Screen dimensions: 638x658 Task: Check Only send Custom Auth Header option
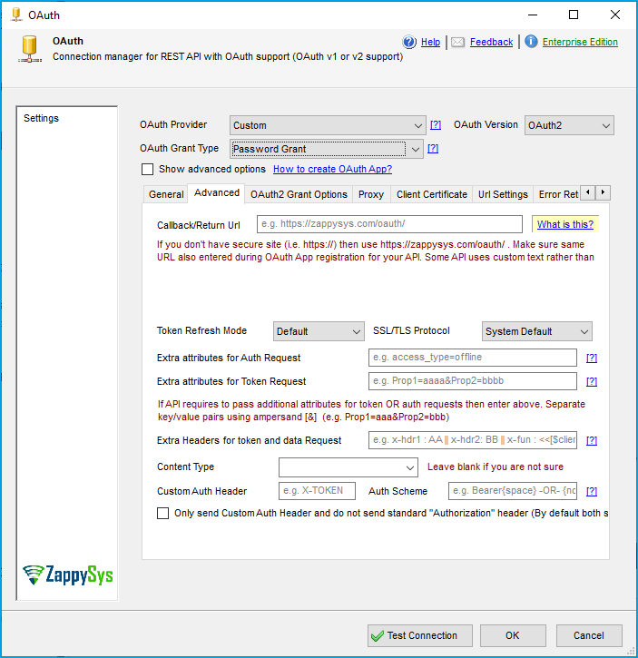click(162, 513)
